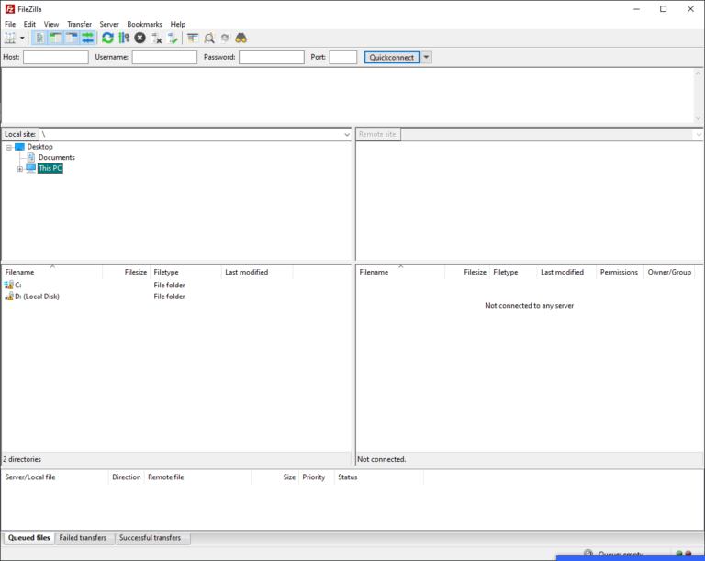Toggle transfer queue display icon

87,38
